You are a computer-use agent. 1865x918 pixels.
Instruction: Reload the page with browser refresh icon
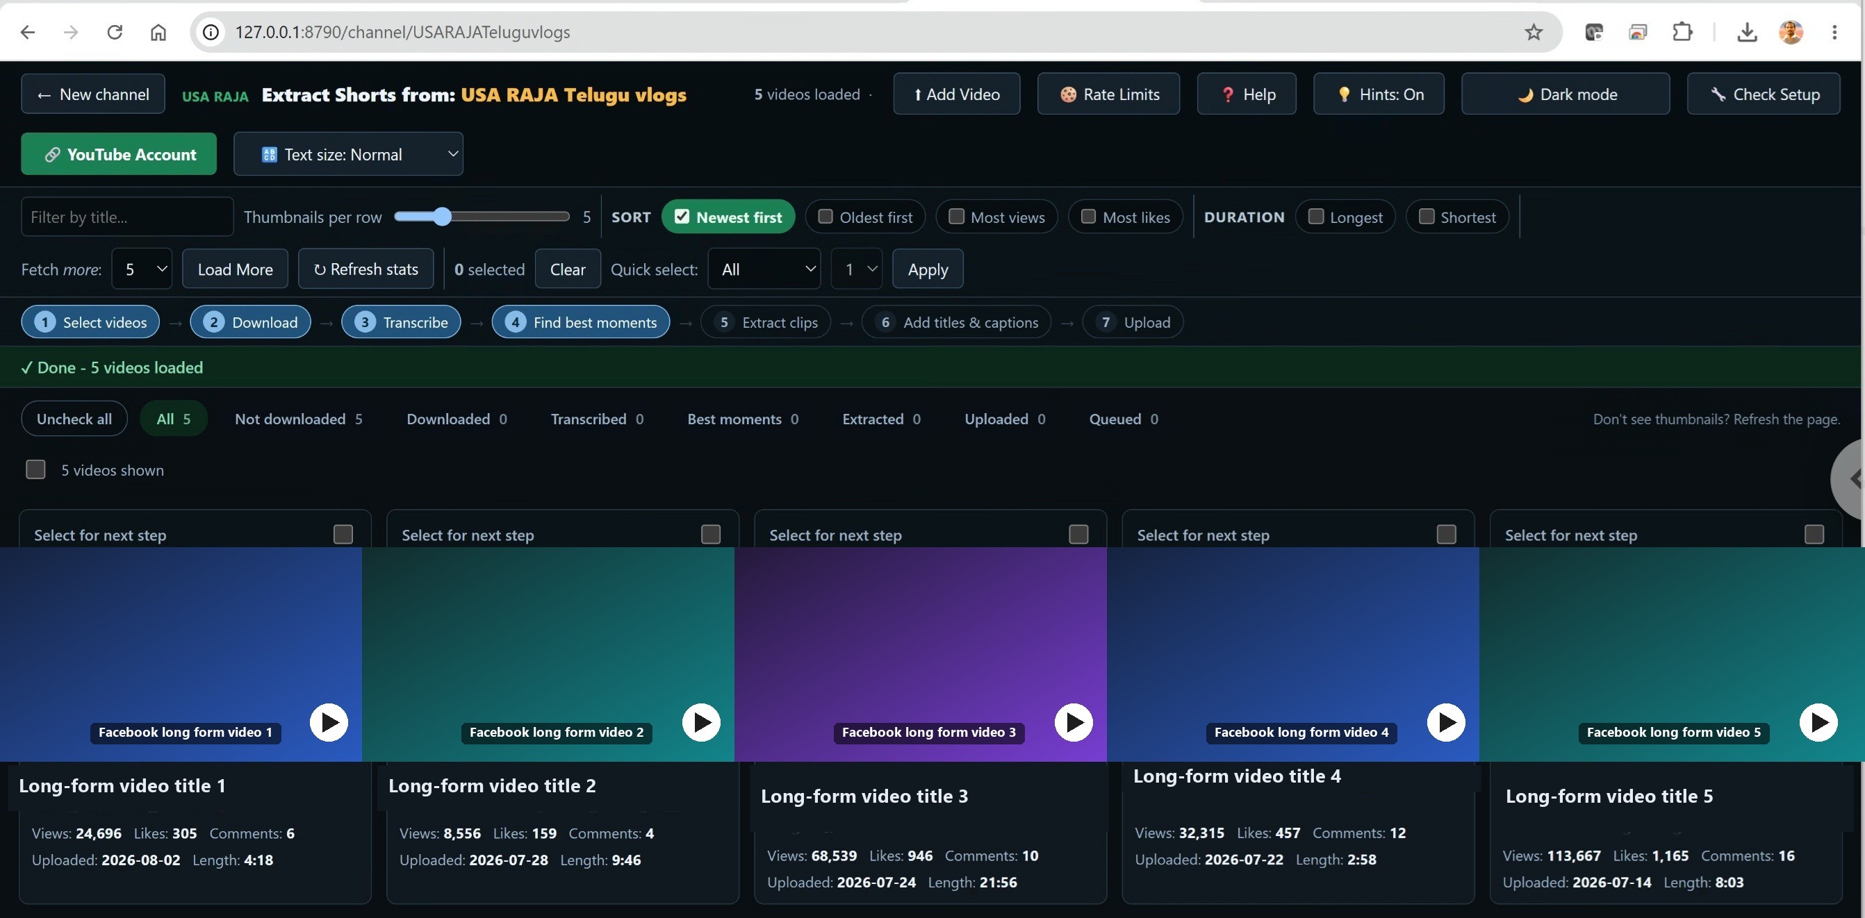click(x=115, y=32)
